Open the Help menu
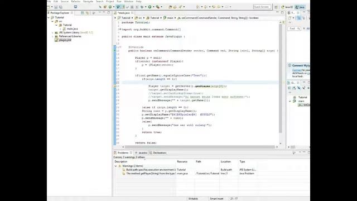357x201 pixels. (x=139, y=1)
